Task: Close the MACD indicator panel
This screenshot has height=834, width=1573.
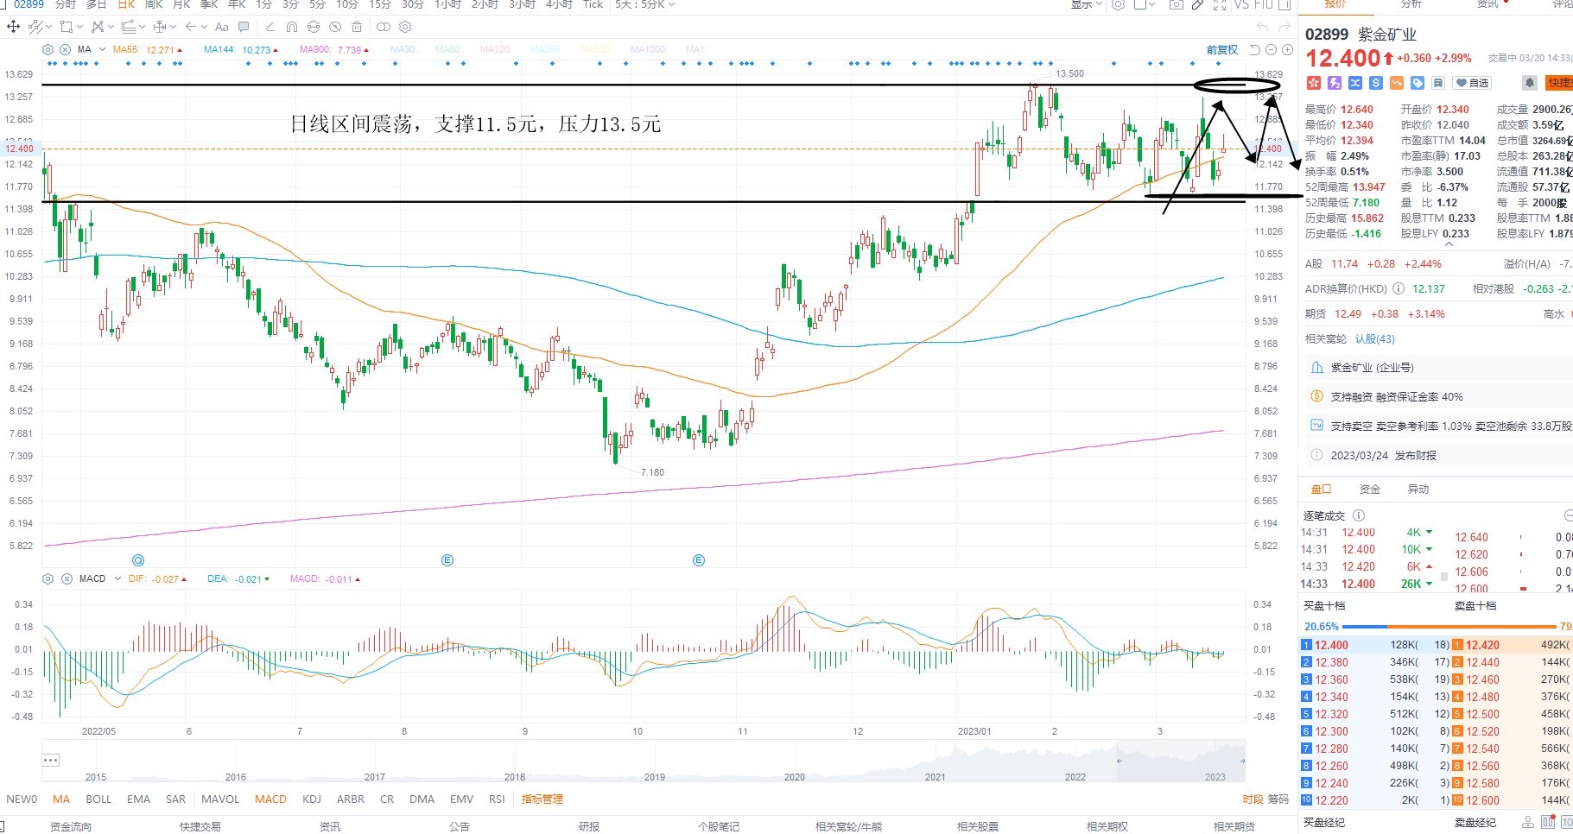Action: point(67,578)
